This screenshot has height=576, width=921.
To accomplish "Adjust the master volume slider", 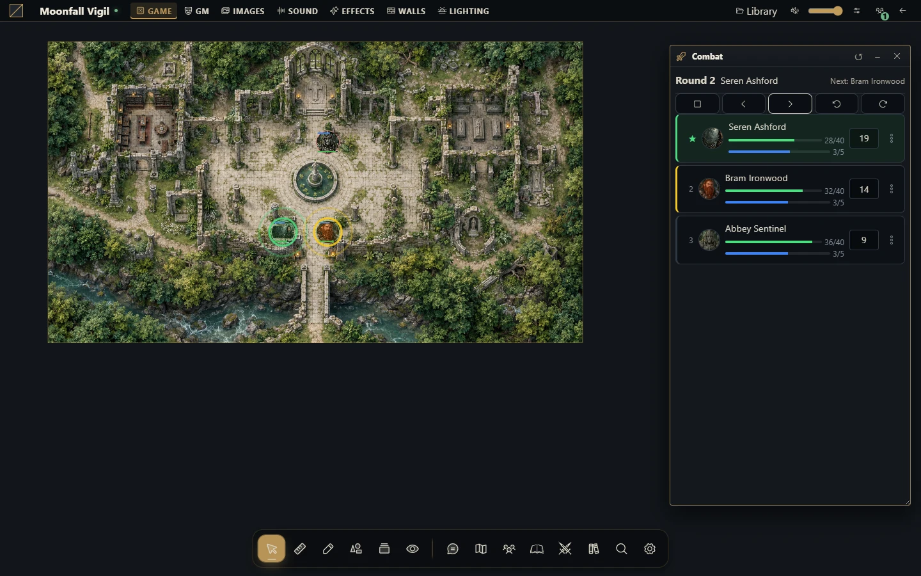I will click(x=825, y=11).
